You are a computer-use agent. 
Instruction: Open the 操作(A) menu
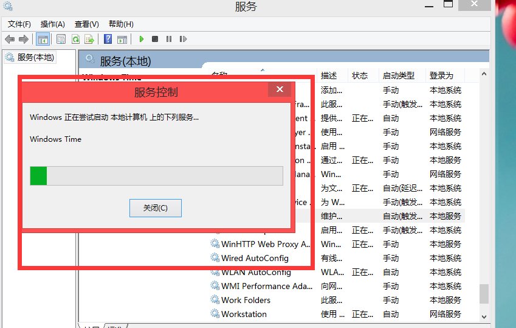[53, 24]
